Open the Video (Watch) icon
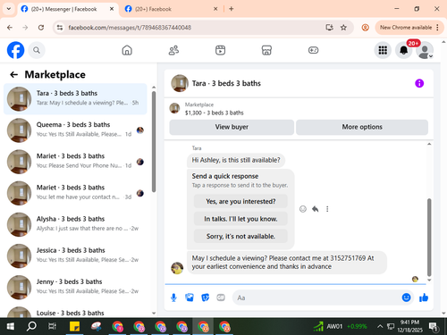Image resolution: width=447 pixels, height=335 pixels. pyautogui.click(x=220, y=50)
